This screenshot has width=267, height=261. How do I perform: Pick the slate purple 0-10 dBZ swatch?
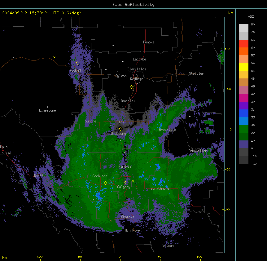[x=243, y=144]
